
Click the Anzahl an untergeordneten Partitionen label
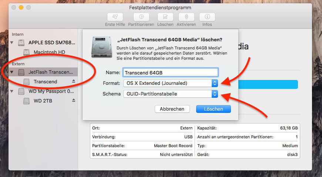[235, 137]
